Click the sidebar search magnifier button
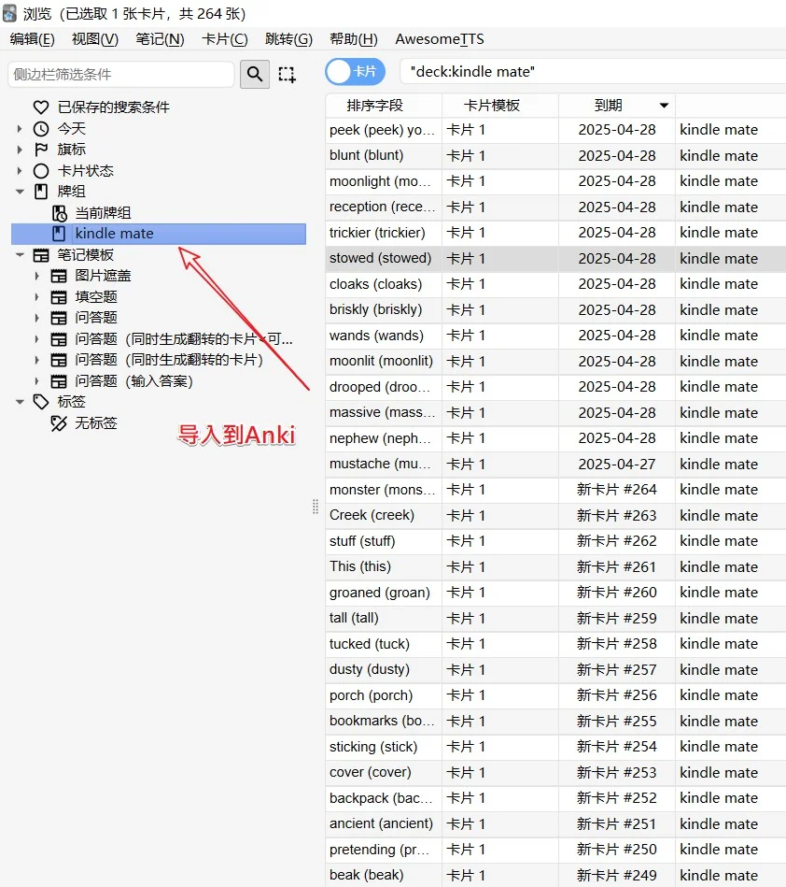Viewport: 786px width, 887px height. click(254, 74)
